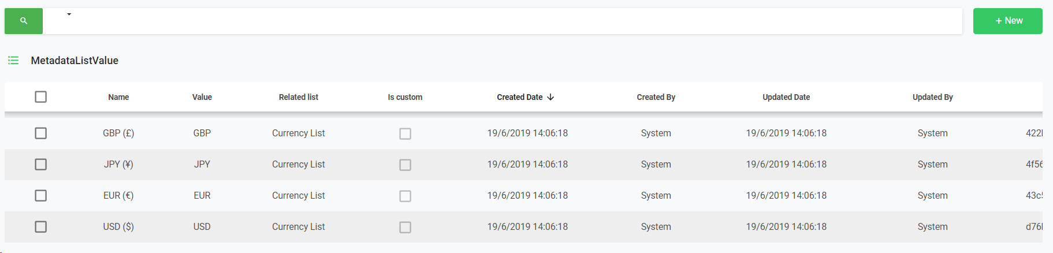Toggle the select-all header checkbox
Screen dimensions: 1053x253
coord(40,97)
